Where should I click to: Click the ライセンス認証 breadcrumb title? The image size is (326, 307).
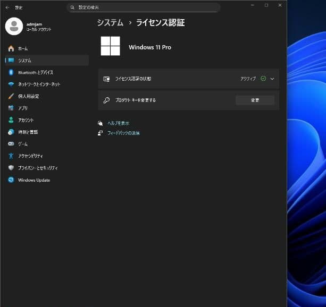(x=160, y=22)
